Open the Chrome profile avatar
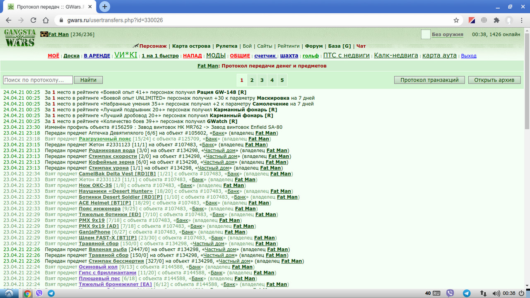This screenshot has width=530, height=298. point(509,20)
